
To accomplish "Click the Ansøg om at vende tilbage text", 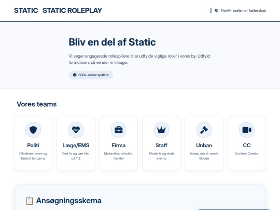I will tap(204, 156).
